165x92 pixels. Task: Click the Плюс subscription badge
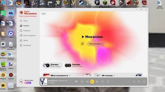coord(28,83)
